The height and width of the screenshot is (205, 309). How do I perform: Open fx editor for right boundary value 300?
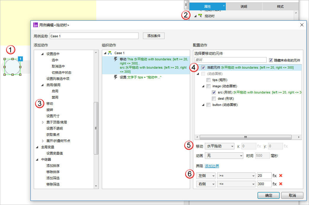(x=274, y=184)
